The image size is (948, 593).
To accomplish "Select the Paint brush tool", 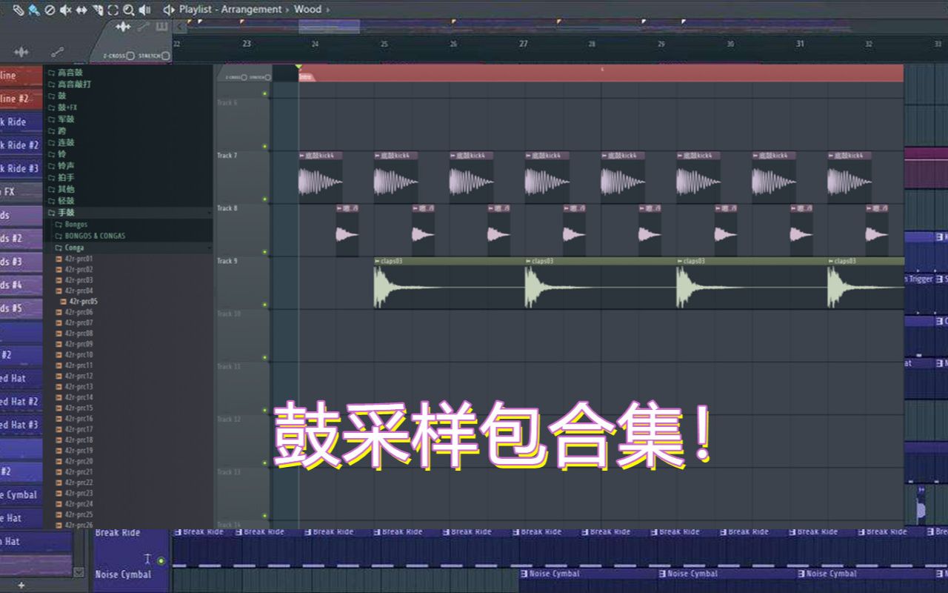I will [x=34, y=10].
